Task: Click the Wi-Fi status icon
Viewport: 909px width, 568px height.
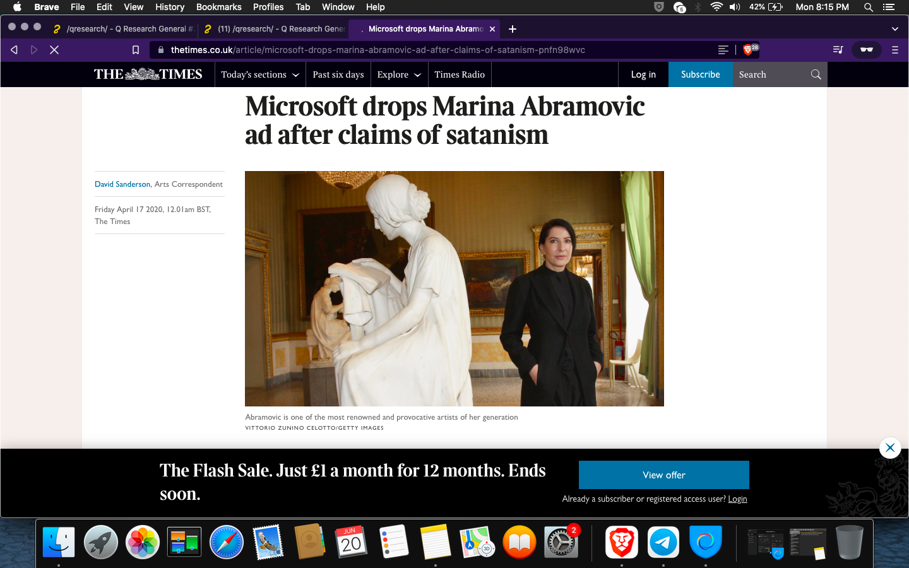Action: click(716, 7)
